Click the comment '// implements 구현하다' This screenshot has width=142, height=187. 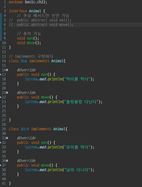point(31,56)
